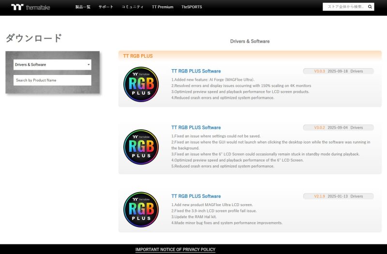Click the RGB Plus icon for V3.0.2

[x=141, y=147]
